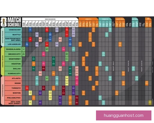Select the SEMI-FINALS header
The image size is (154, 123).
[x=135, y=19]
